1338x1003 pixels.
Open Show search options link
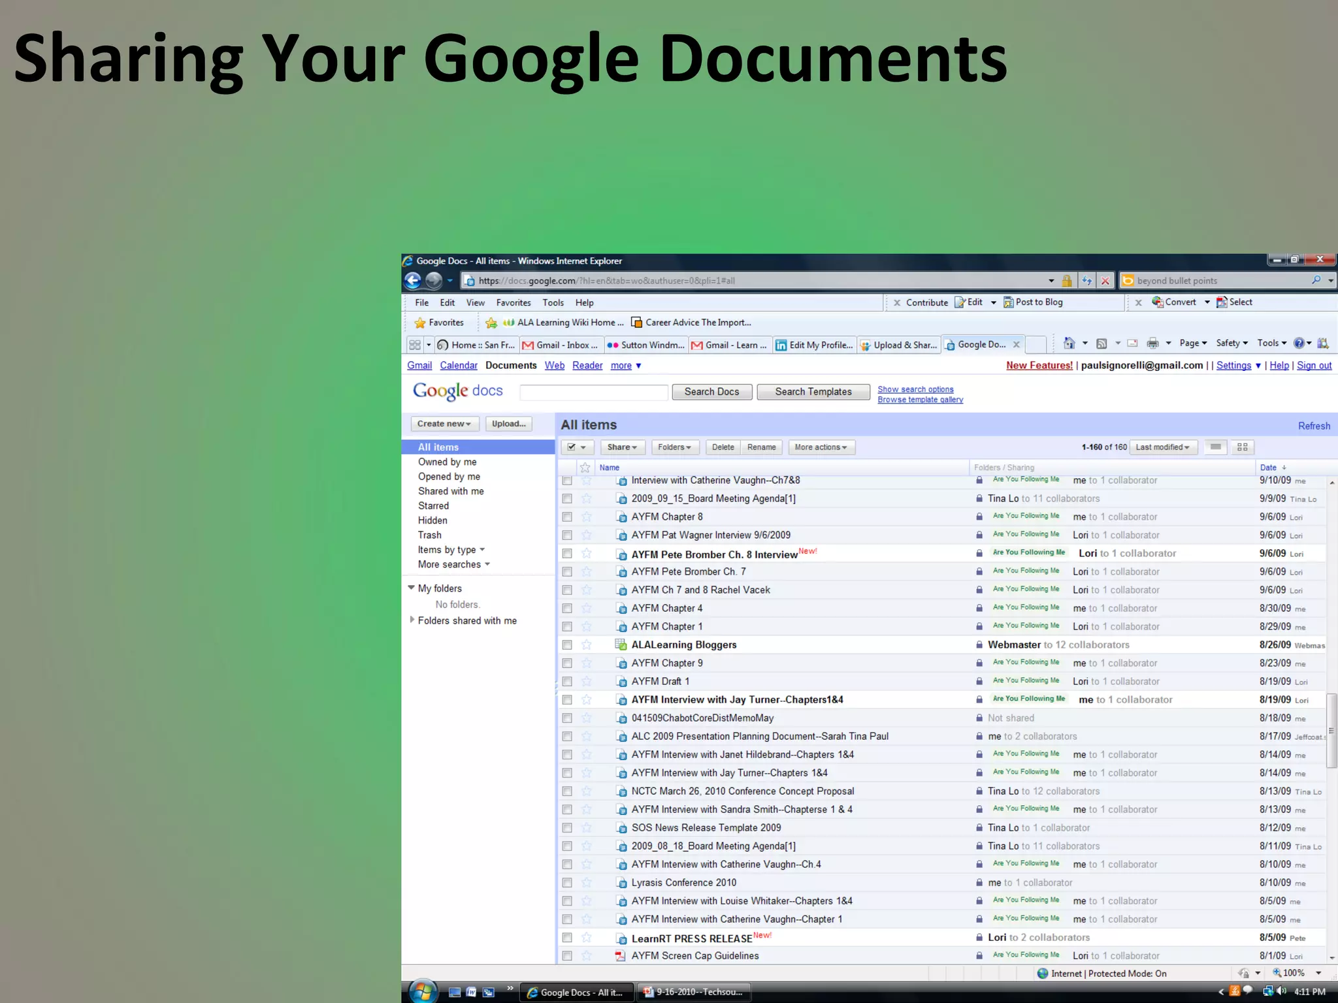point(915,389)
